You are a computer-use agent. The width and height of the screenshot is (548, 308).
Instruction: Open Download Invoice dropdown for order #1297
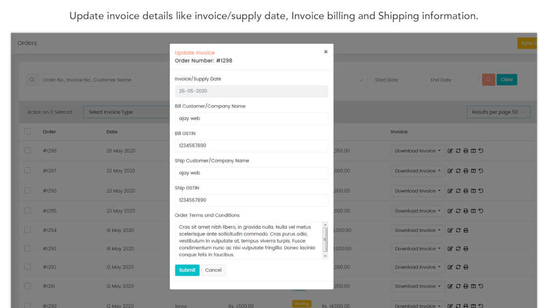[x=417, y=171]
